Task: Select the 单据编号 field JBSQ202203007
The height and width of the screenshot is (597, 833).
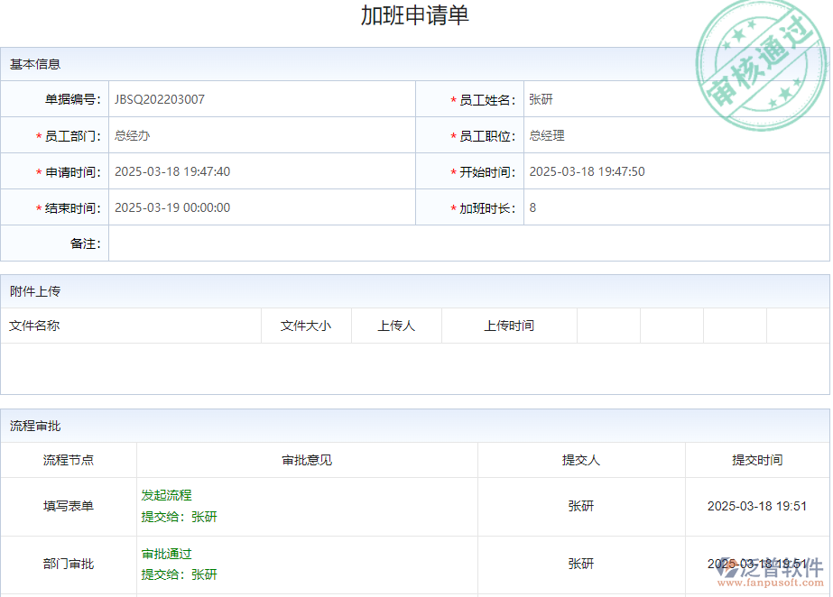Action: tap(260, 99)
